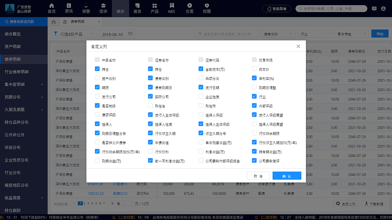
Task: Select 组合 in the top navigation
Action: coord(120,8)
